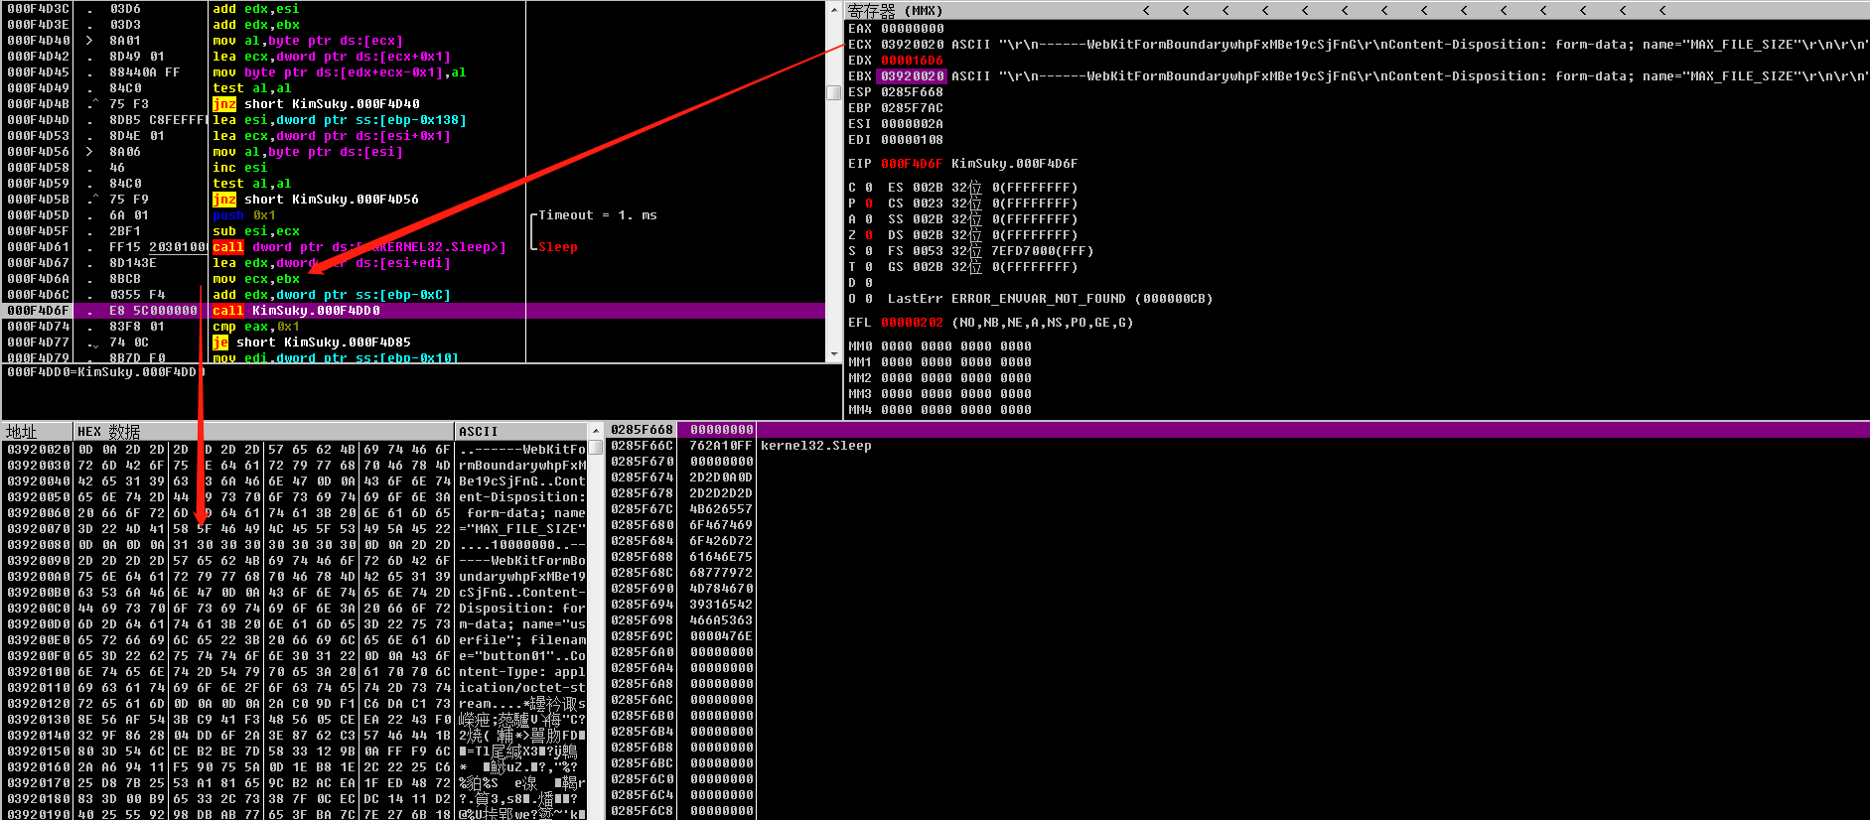Image resolution: width=1870 pixels, height=820 pixels.
Task: Click the ASCII column header in dump
Action: click(478, 432)
